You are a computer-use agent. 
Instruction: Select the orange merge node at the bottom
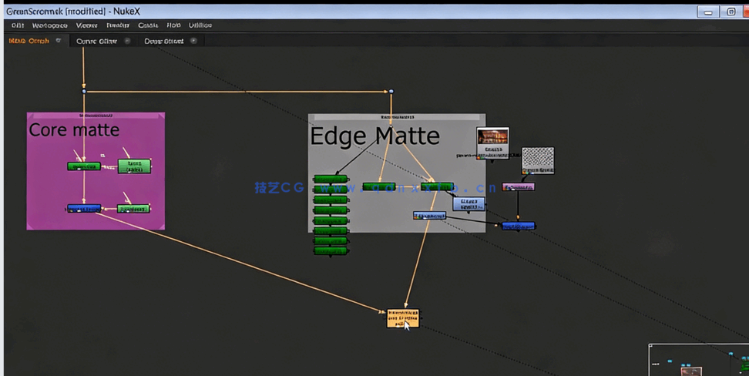[x=403, y=317]
